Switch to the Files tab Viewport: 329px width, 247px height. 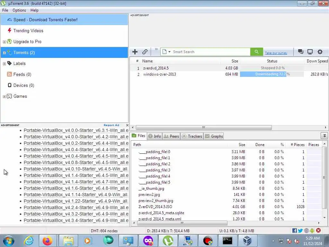click(x=139, y=136)
